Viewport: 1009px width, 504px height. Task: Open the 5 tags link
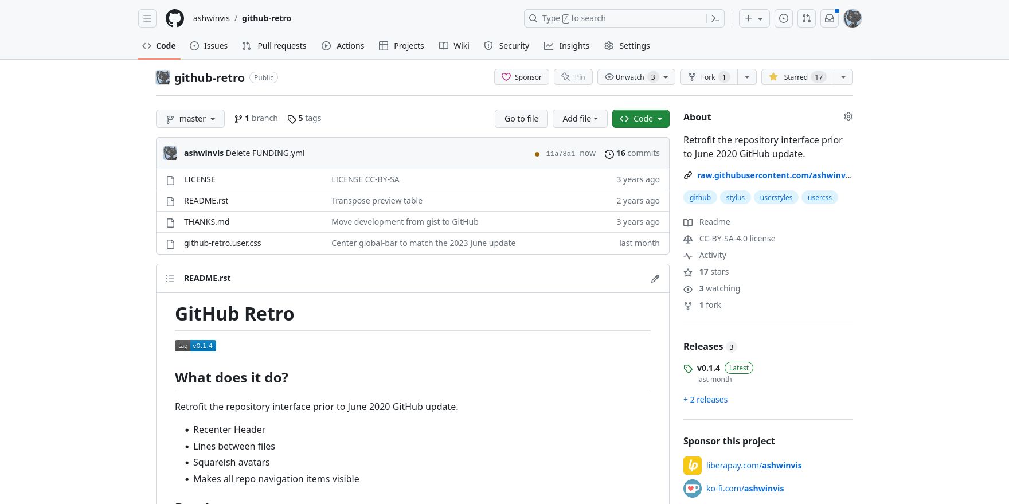(x=304, y=118)
